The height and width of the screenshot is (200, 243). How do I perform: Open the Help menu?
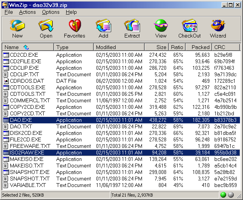71,12
